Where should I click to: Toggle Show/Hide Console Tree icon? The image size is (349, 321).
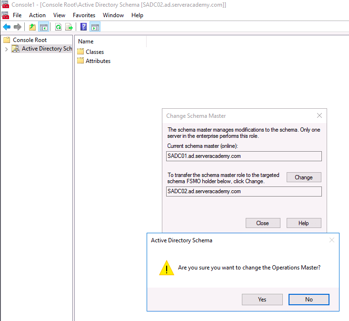43,27
